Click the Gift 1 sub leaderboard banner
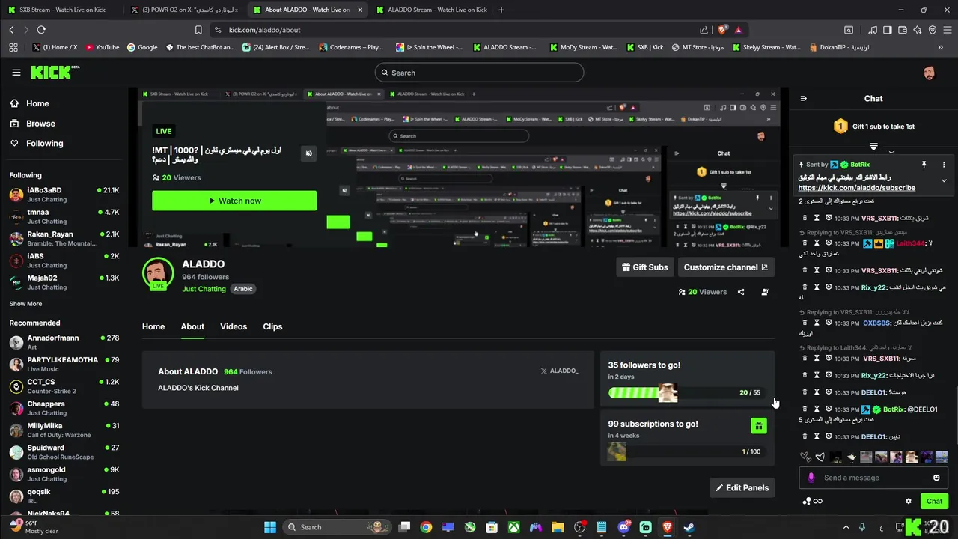This screenshot has width=958, height=539. [873, 127]
